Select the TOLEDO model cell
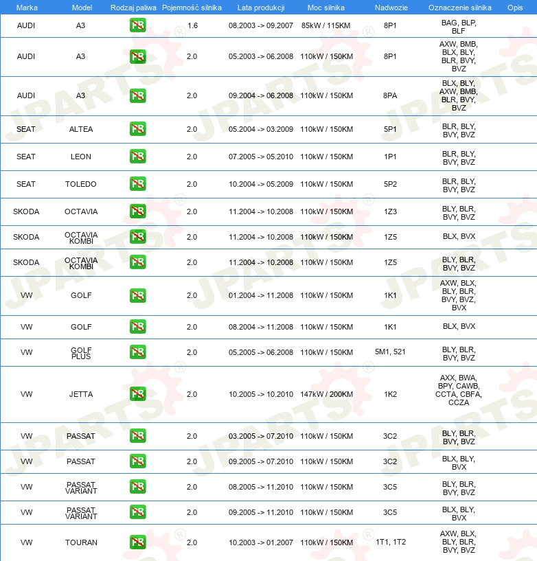537x561 pixels. point(81,184)
